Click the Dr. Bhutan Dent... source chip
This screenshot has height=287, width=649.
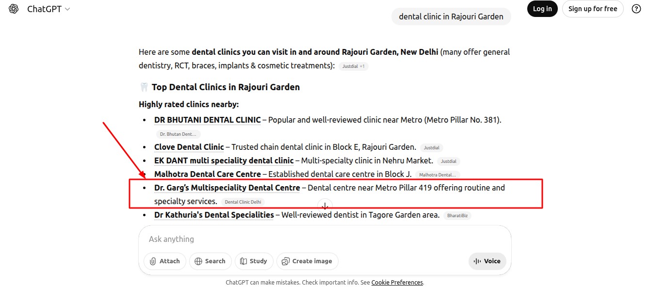(178, 134)
